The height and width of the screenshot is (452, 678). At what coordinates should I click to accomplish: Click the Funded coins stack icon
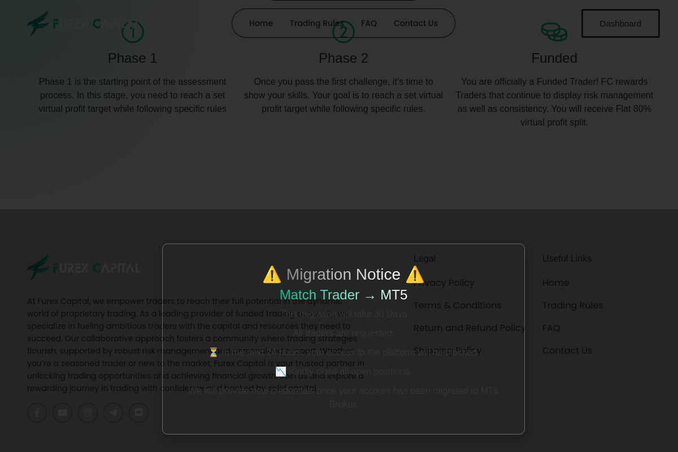point(554,32)
